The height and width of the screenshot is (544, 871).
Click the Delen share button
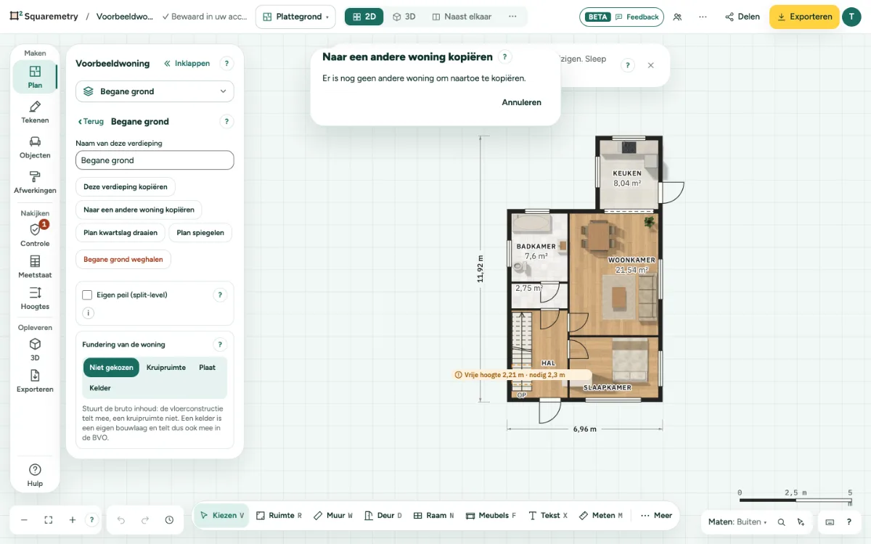pyautogui.click(x=743, y=17)
